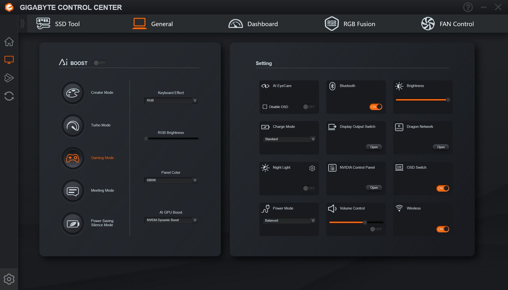Click the Bluetooth icon
The image size is (508, 290).
coord(332,86)
